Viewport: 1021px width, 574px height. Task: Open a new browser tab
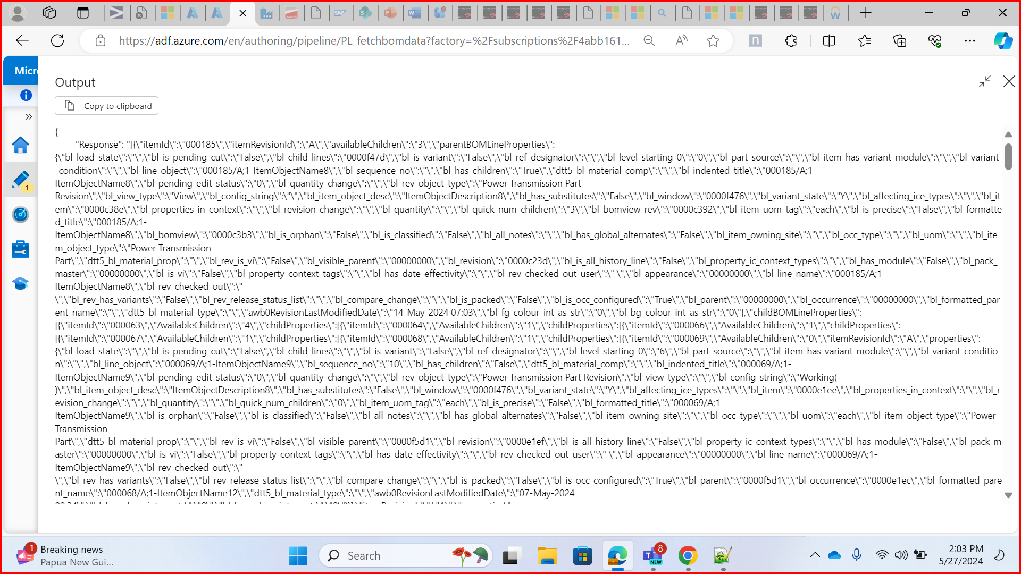(x=866, y=13)
